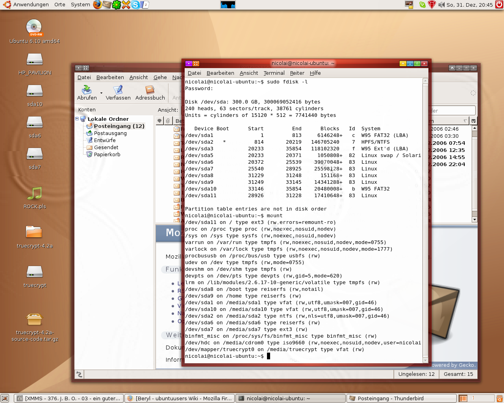Screen dimensions: 504x403
Task: Open the Abrufen dropdown arrow
Action: click(x=101, y=93)
